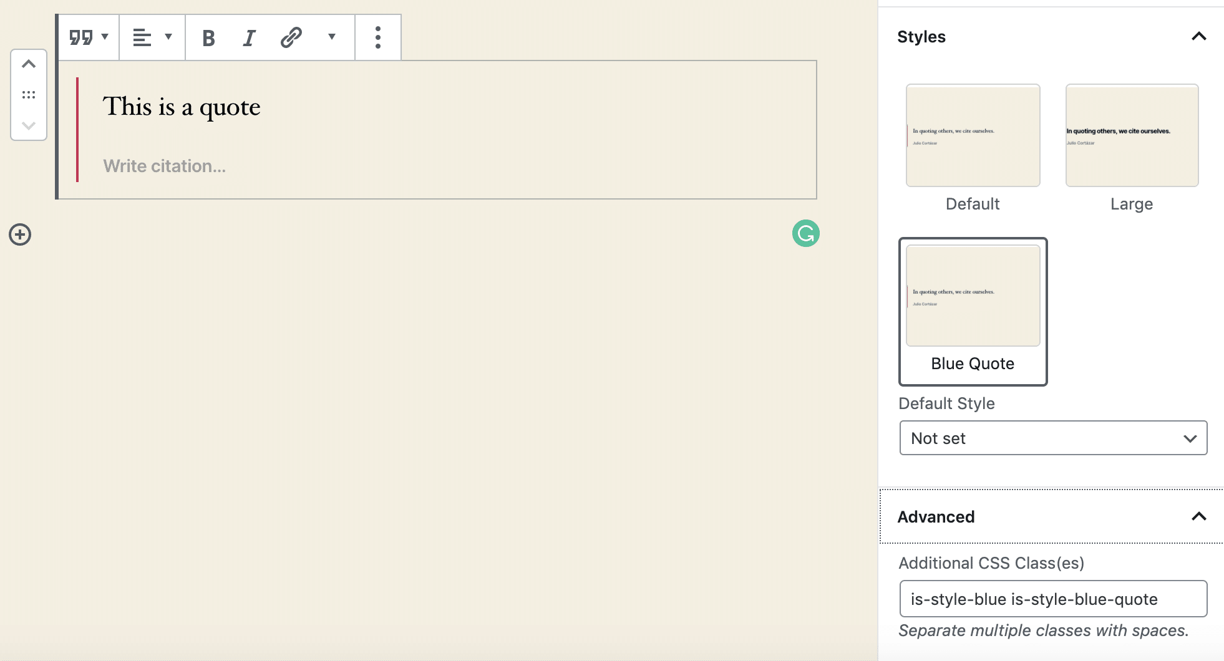This screenshot has height=661, width=1224.
Task: Collapse the Advanced section
Action: tap(1198, 516)
